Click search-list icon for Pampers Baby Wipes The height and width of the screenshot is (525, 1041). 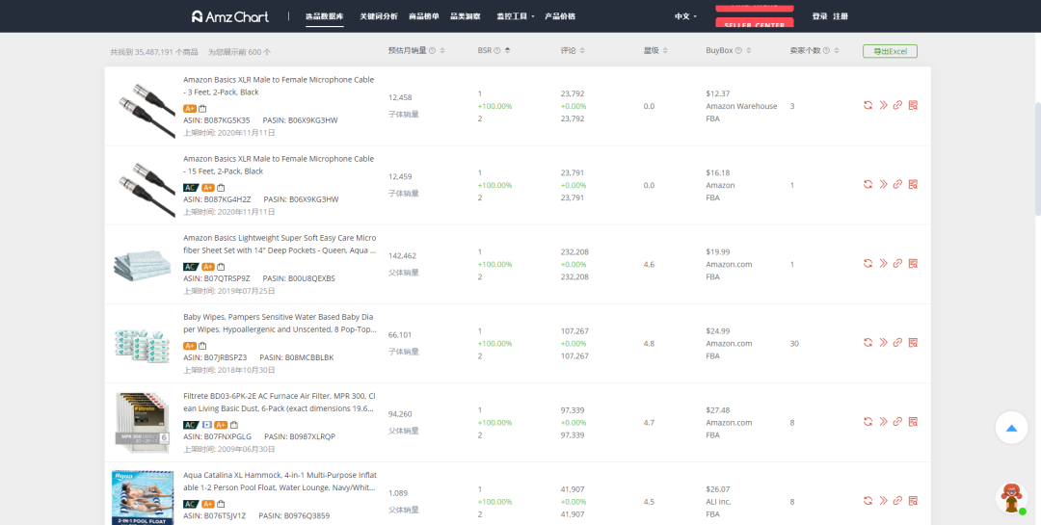(x=913, y=342)
